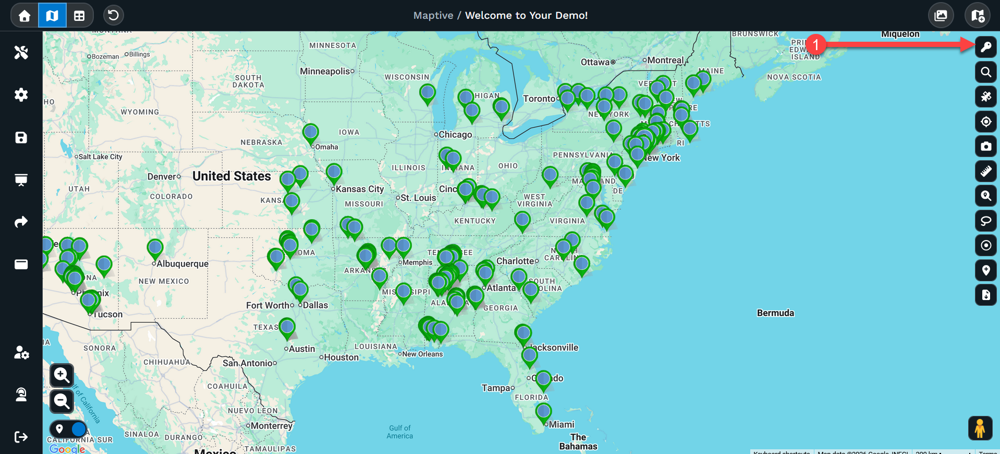Click the marker near Orlando
This screenshot has height=454, width=1000.
[543, 380]
